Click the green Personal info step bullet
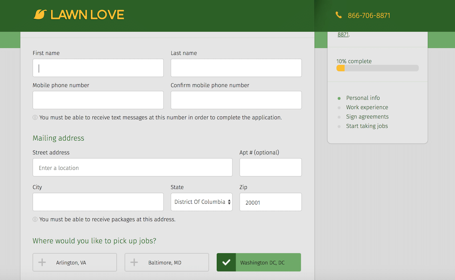 click(339, 98)
